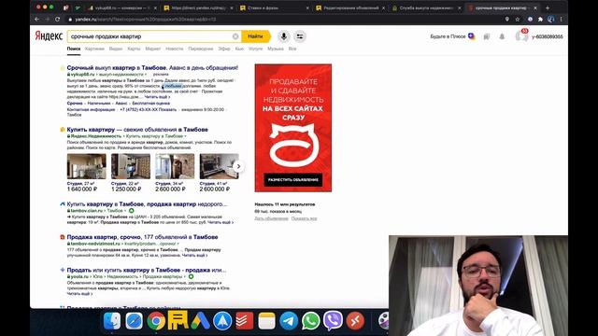Switch to the Служба выкупа недвижимости tab
This screenshot has height=336, width=598.
coord(426,7)
